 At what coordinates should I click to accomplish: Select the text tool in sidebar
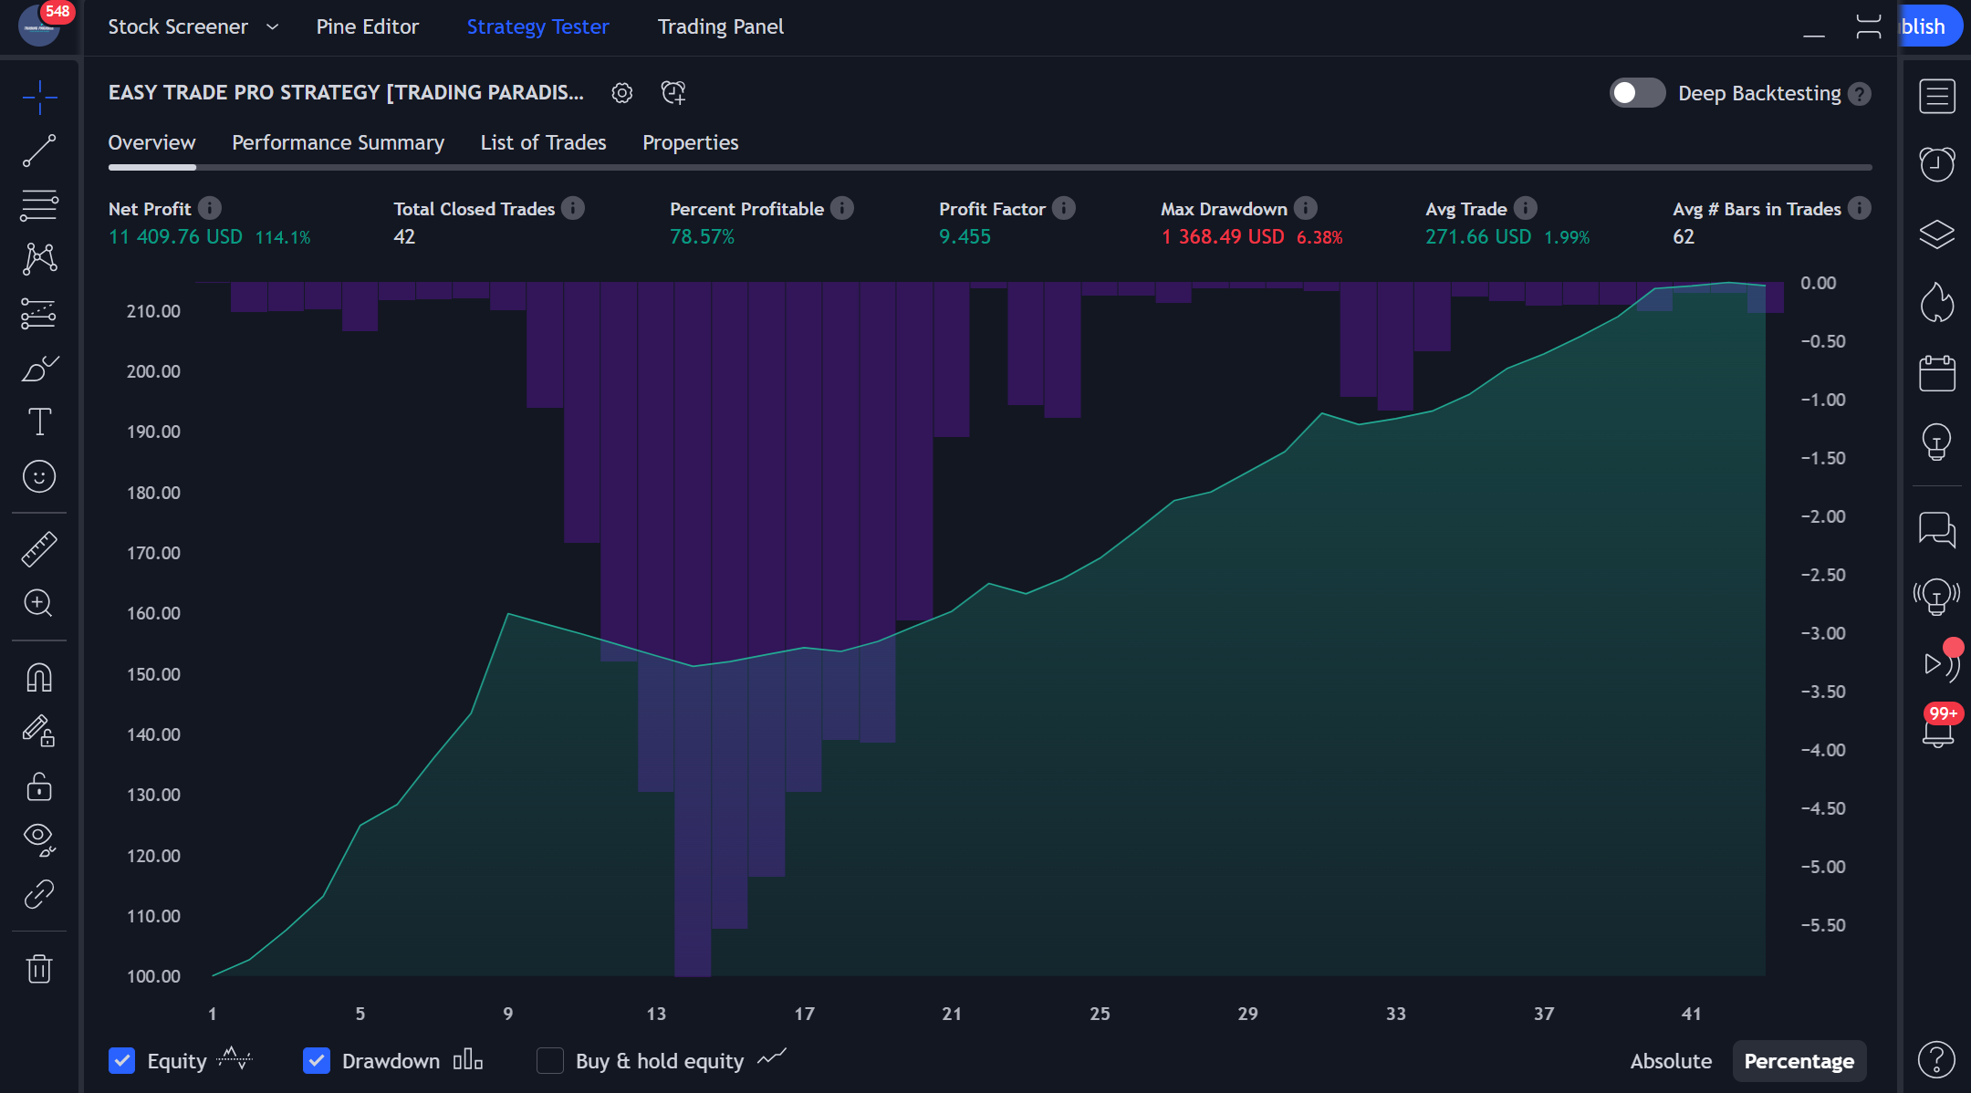coord(39,422)
